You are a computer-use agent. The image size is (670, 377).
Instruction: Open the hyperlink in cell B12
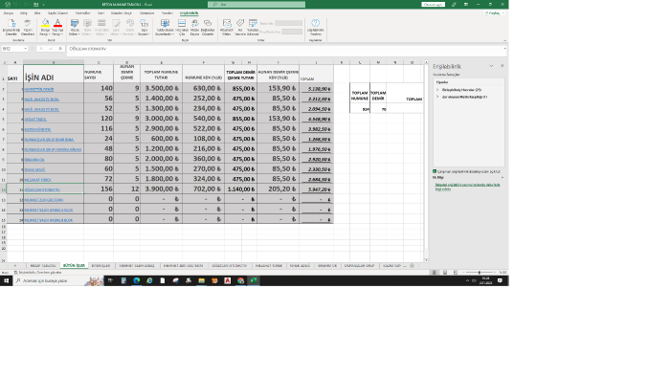click(x=42, y=189)
